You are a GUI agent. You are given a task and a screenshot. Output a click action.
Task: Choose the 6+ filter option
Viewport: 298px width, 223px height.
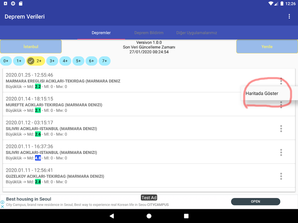[x=91, y=61]
